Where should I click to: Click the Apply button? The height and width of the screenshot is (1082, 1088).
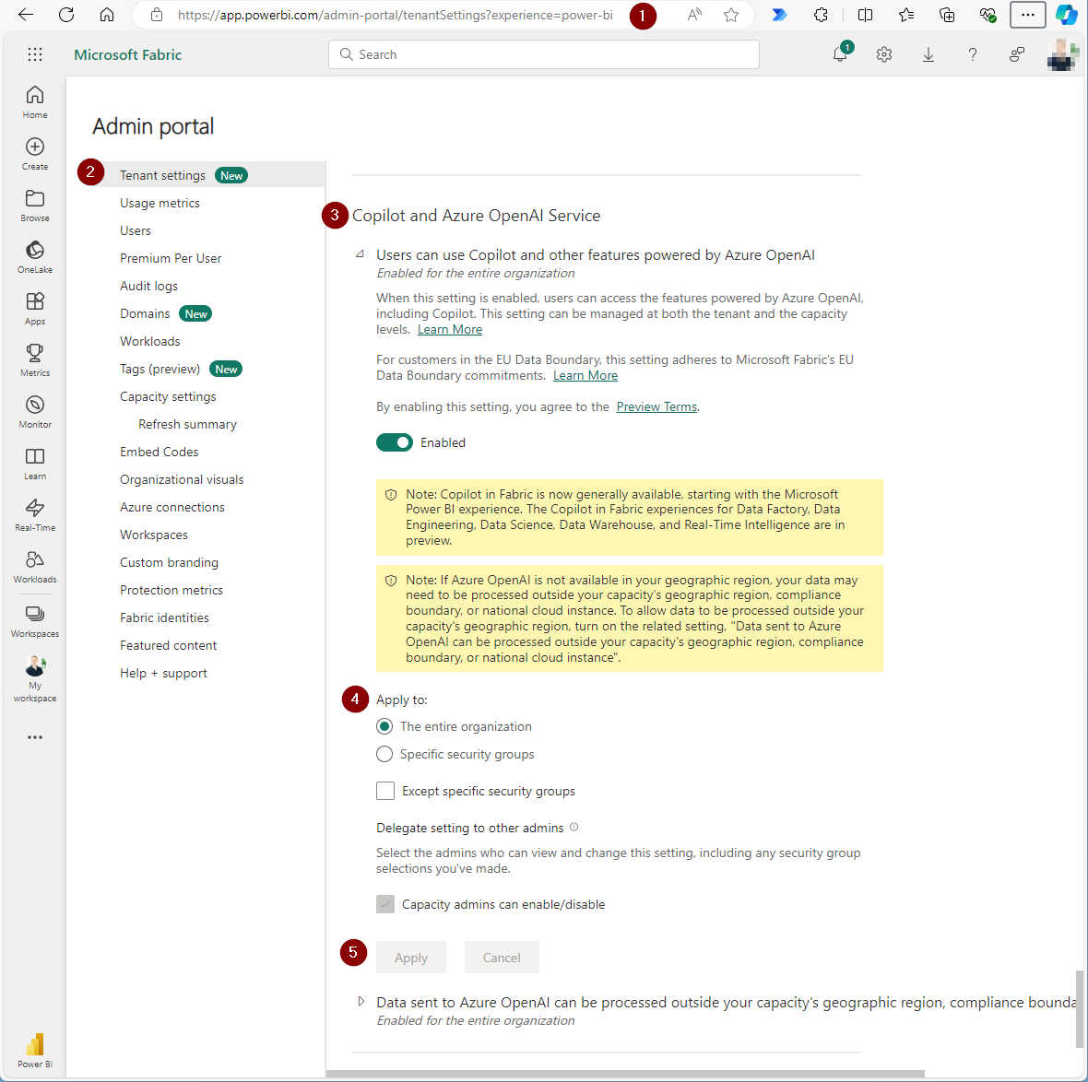411,958
